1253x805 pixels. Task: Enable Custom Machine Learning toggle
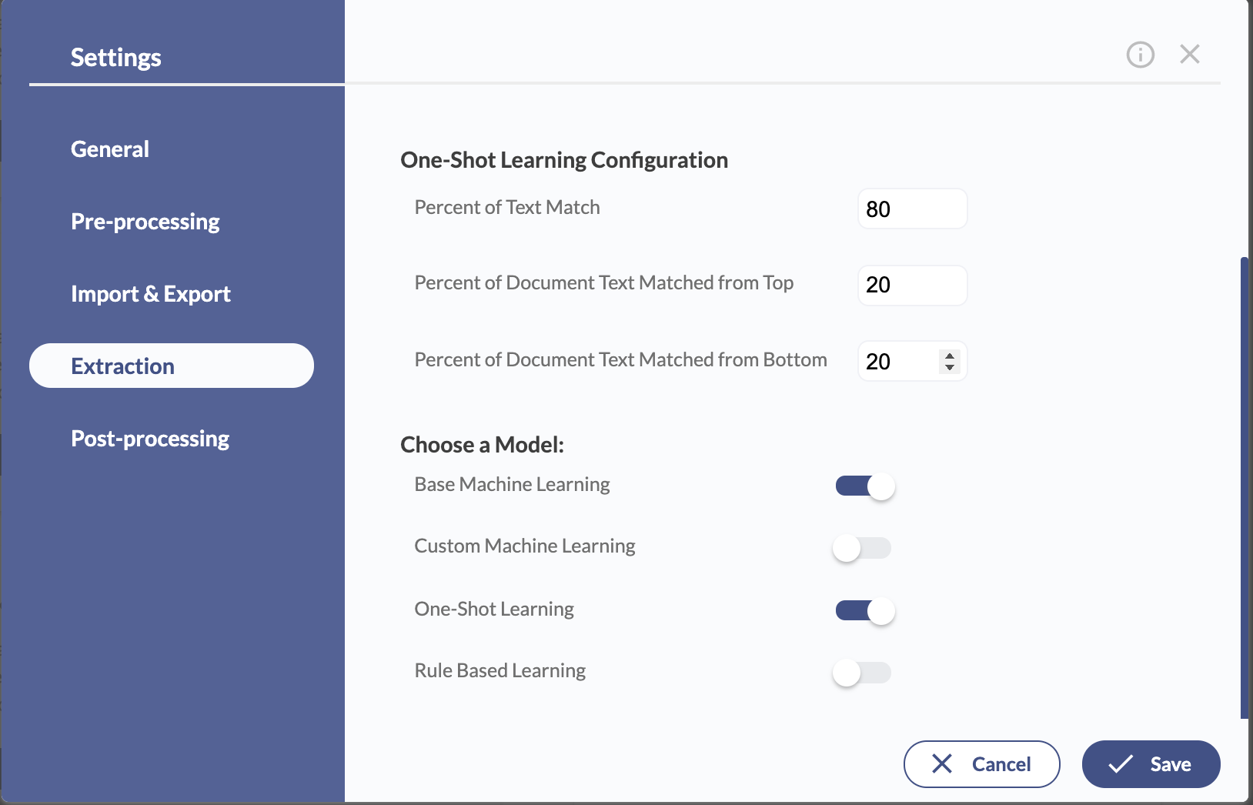click(862, 548)
